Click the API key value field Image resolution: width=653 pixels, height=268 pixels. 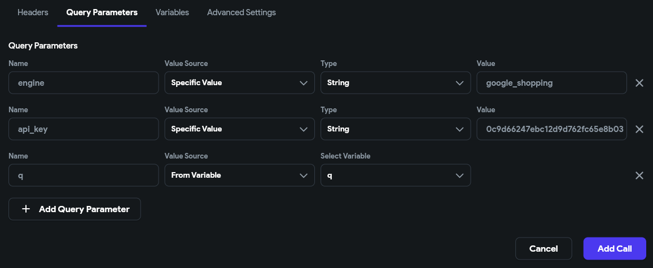coord(551,129)
